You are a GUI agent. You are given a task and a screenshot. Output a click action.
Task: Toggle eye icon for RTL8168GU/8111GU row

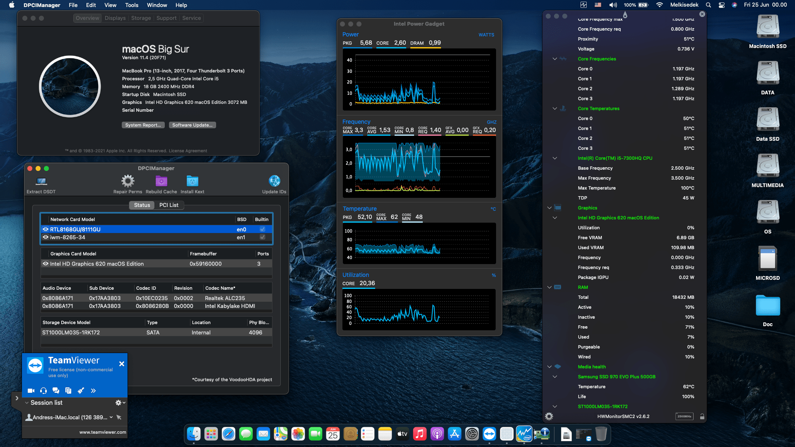coord(46,229)
